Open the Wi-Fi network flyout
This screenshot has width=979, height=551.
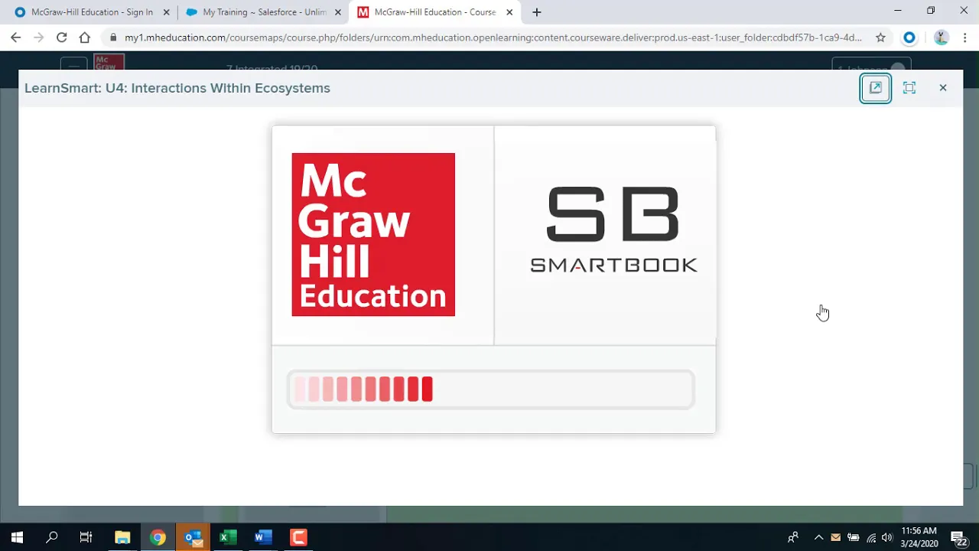[871, 537]
